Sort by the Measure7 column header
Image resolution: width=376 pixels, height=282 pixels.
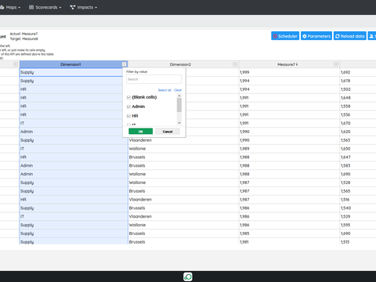pos(287,64)
